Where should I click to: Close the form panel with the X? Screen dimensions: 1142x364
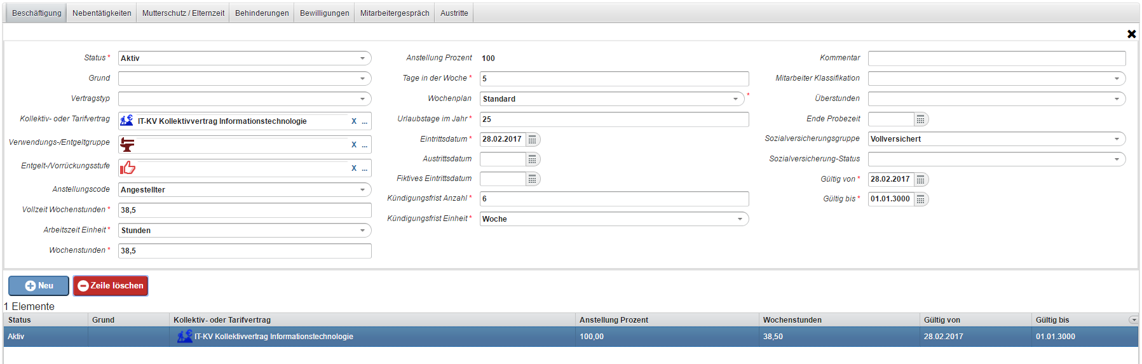coord(1131,34)
